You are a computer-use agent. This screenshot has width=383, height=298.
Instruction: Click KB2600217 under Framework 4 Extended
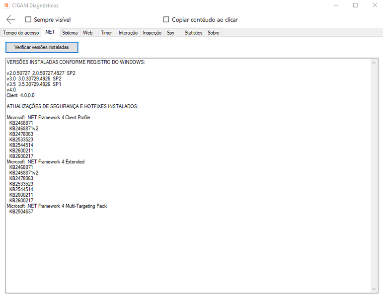[21, 201]
